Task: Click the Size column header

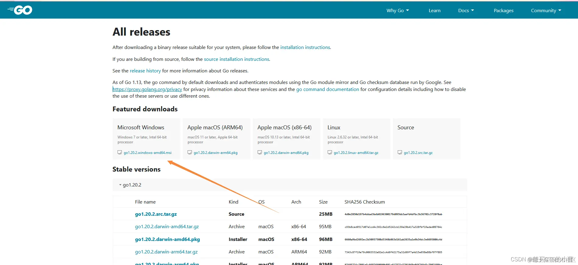Action: pyautogui.click(x=323, y=202)
